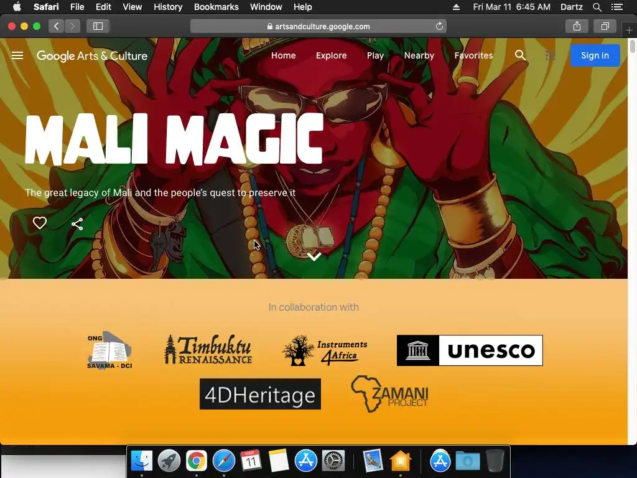Click the Safari back button
The height and width of the screenshot is (478, 637).
[57, 26]
